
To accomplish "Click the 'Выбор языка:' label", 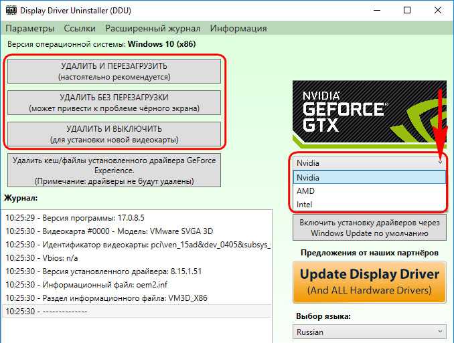I will coord(323,316).
